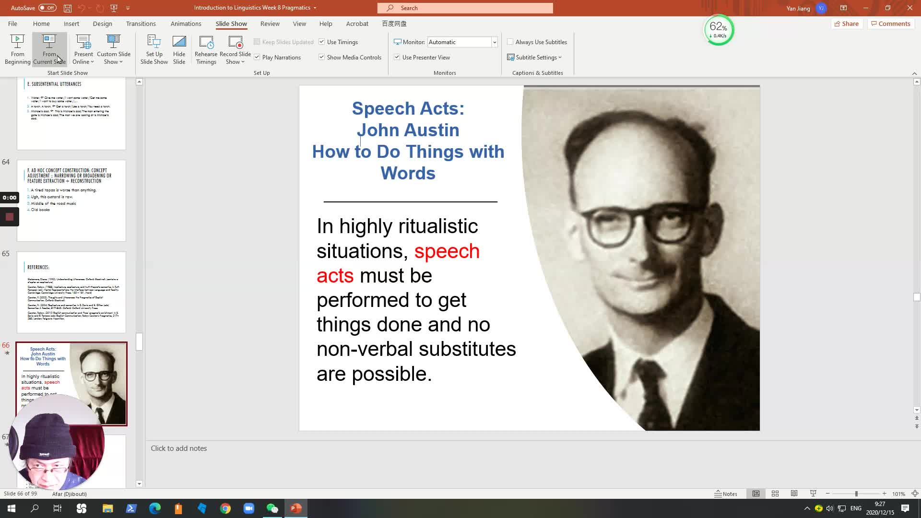Viewport: 921px width, 518px height.
Task: Open the Undo history dropdown arrow
Action: click(x=89, y=8)
